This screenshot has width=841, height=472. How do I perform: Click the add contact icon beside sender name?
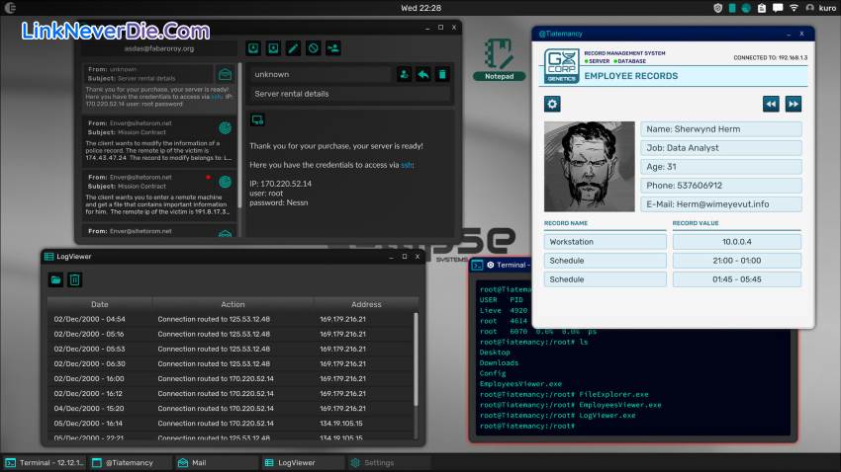pos(404,74)
